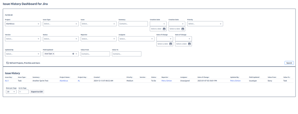Click the left Creation Date 'Select a date' input

click(158, 29)
